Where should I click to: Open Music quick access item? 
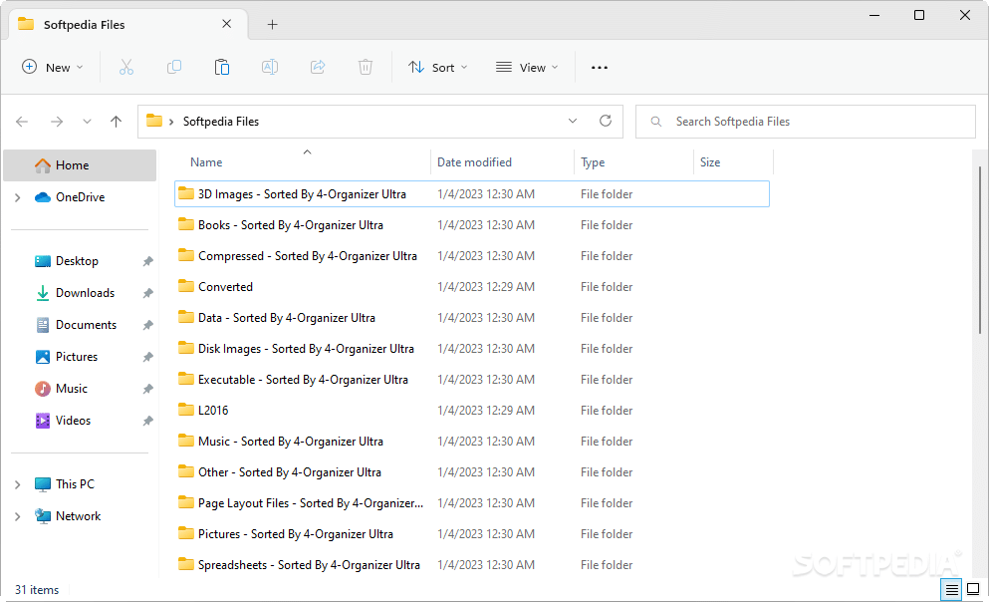click(x=72, y=389)
